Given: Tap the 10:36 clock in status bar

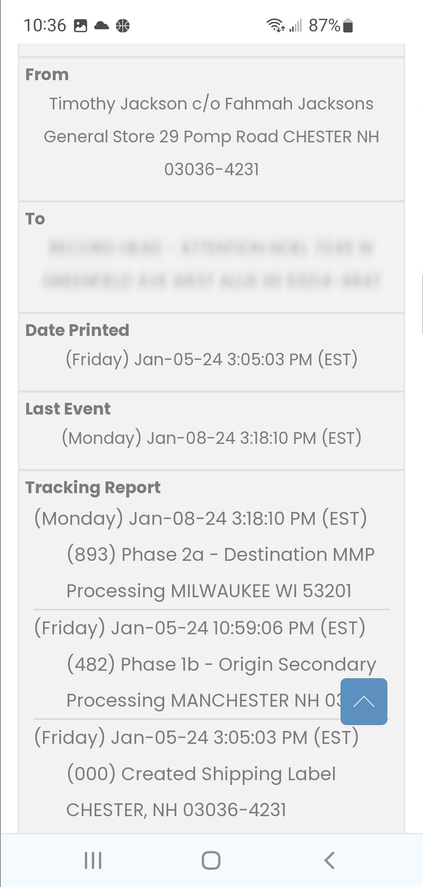Looking at the screenshot, I should (45, 25).
